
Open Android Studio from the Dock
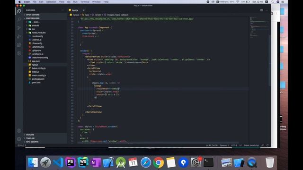[x=121, y=162]
